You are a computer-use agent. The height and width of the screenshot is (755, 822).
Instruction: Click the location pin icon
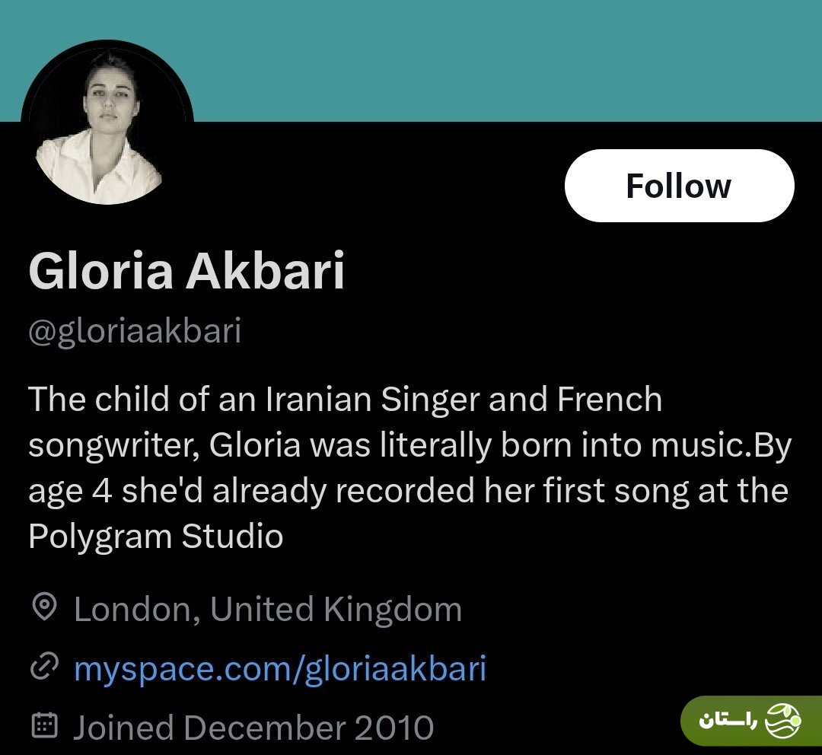click(44, 607)
